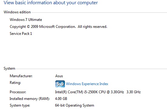Click the Manufacturer label
Screen dimensions: 167x109
[21, 76]
